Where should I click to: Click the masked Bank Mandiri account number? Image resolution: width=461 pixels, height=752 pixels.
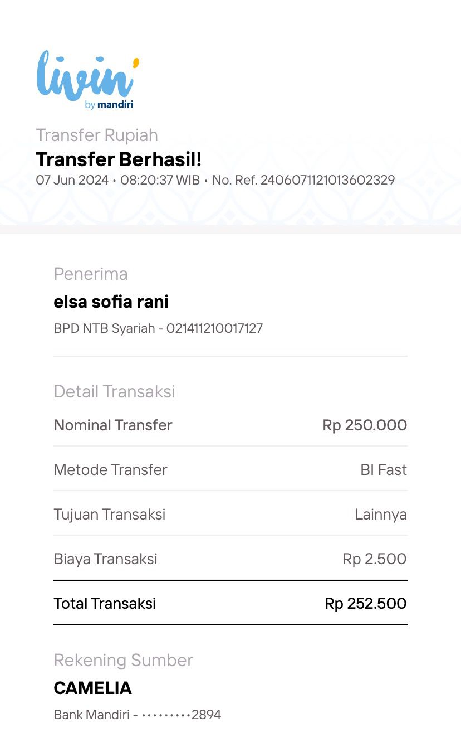click(181, 715)
